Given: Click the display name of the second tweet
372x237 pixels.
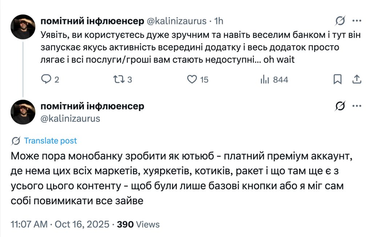Looking at the screenshot, I should click(x=92, y=106).
